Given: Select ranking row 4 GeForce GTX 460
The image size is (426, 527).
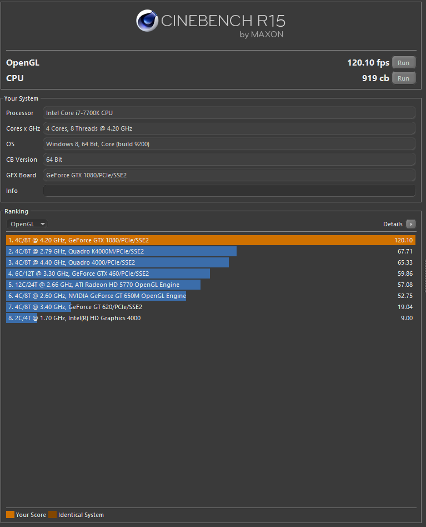Looking at the screenshot, I should click(x=211, y=274).
